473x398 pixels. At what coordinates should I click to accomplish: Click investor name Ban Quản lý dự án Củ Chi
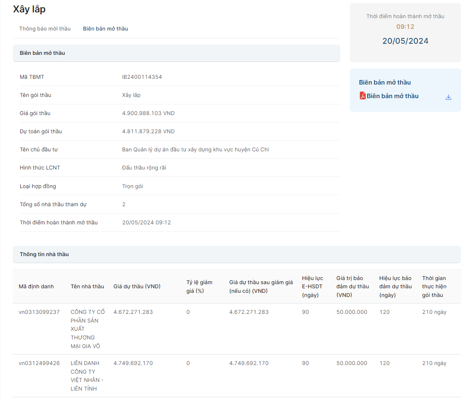tap(195, 150)
